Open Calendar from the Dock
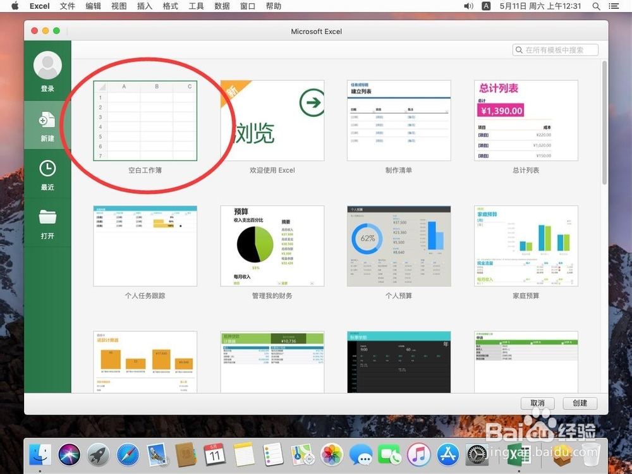The image size is (632, 474). point(215,454)
